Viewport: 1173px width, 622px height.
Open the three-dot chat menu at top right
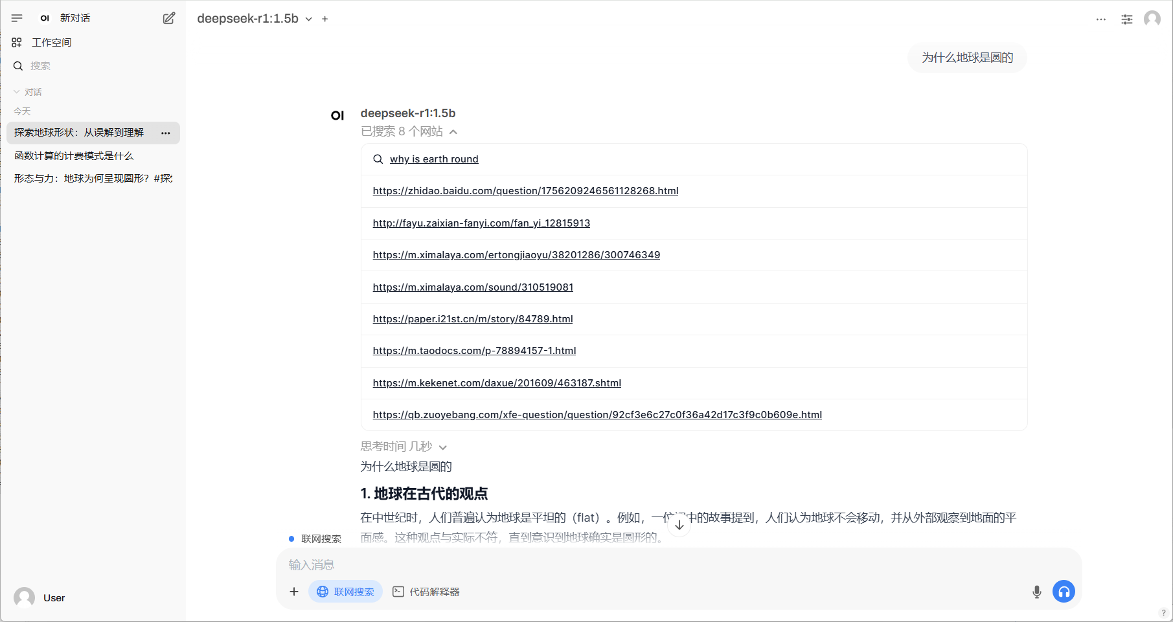point(1101,19)
